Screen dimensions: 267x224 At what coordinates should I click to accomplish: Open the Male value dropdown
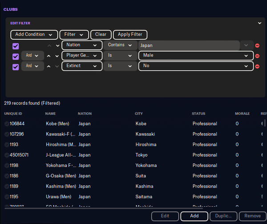point(195,56)
